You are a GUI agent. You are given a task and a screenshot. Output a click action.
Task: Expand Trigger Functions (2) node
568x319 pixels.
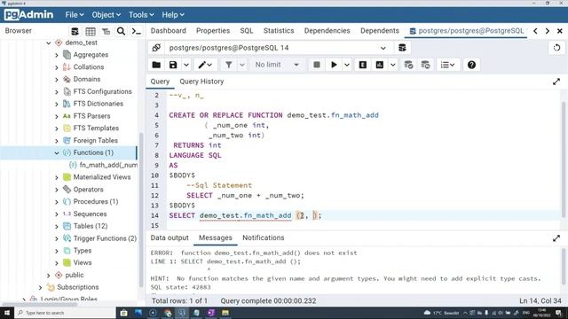tap(57, 238)
